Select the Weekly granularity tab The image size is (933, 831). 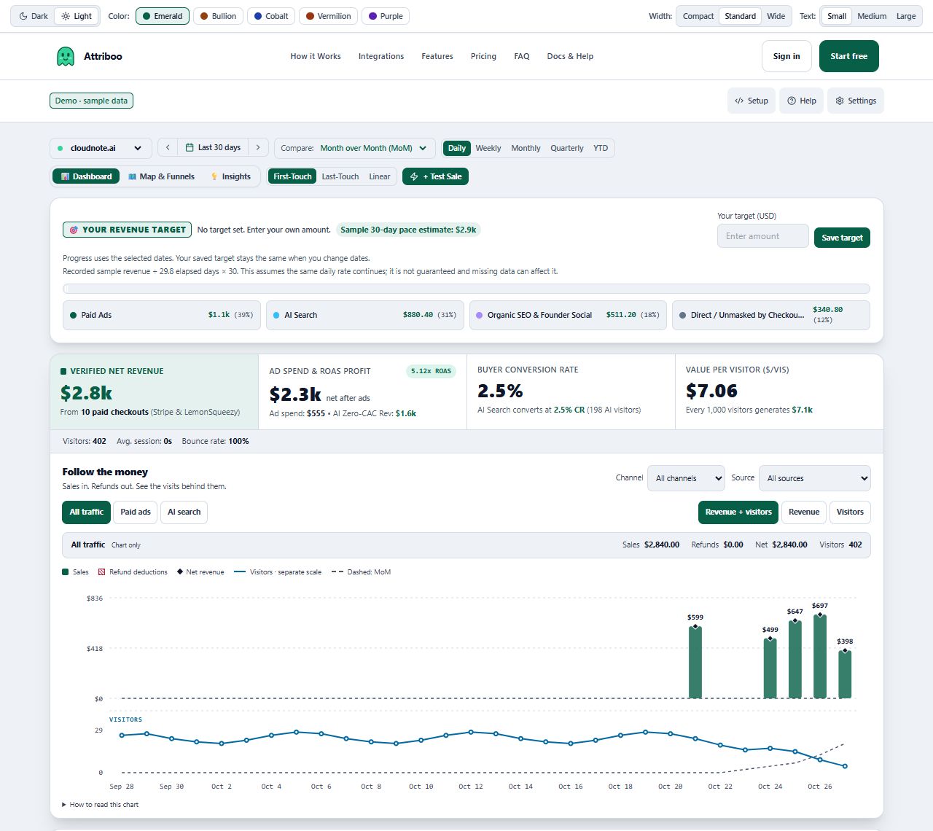coord(488,148)
